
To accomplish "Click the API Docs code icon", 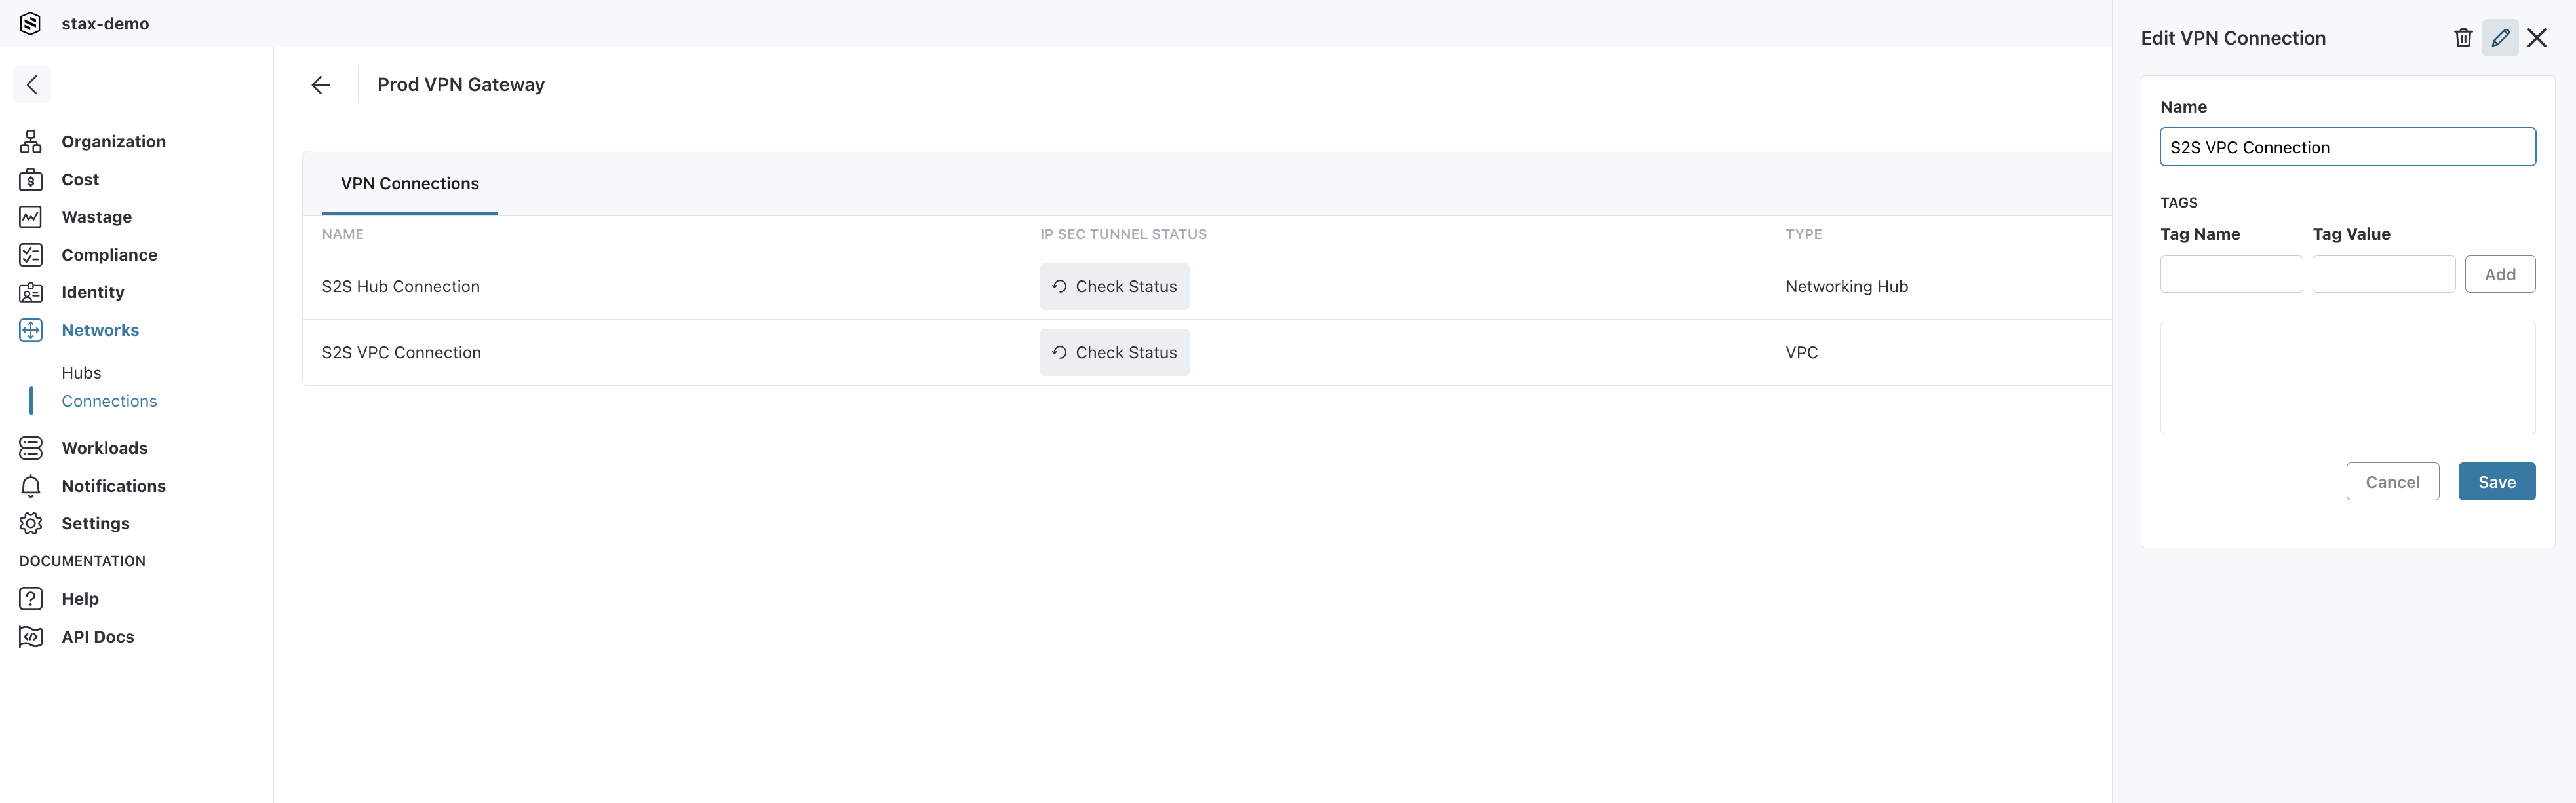I will tap(31, 636).
